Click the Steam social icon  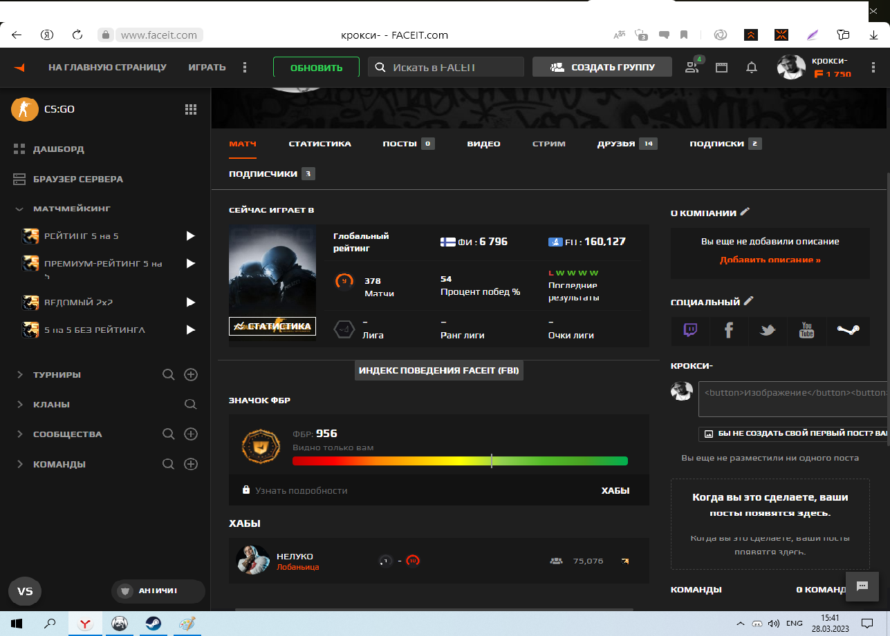848,330
